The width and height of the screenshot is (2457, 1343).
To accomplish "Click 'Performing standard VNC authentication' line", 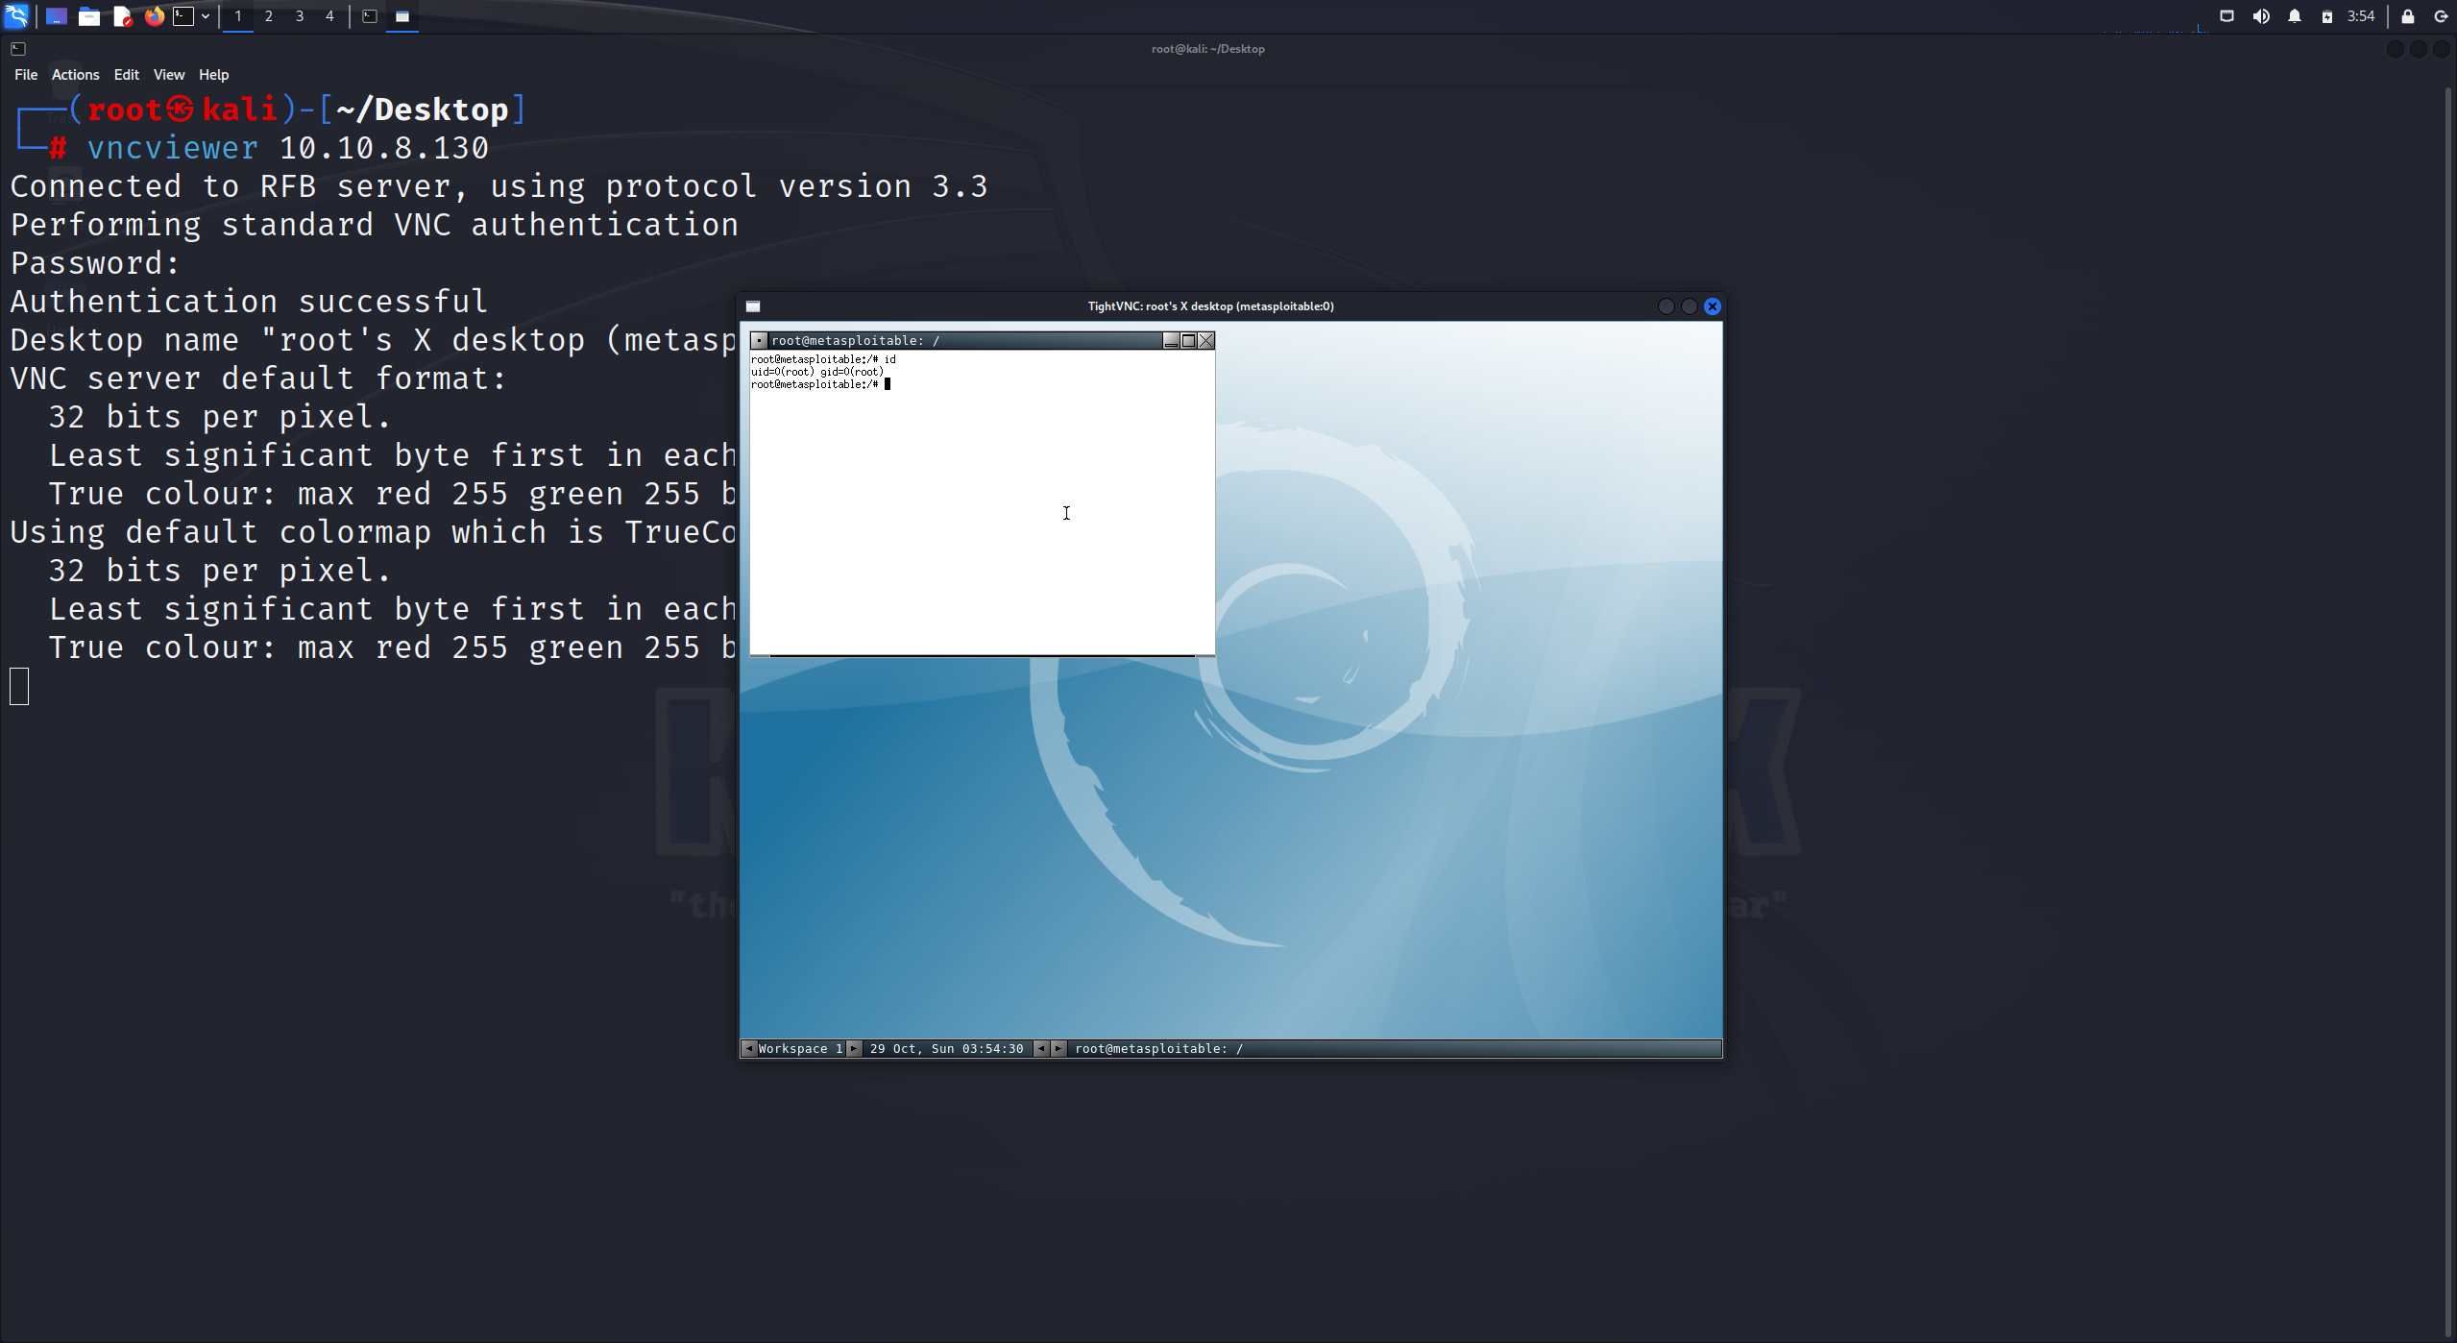I will [x=375, y=225].
